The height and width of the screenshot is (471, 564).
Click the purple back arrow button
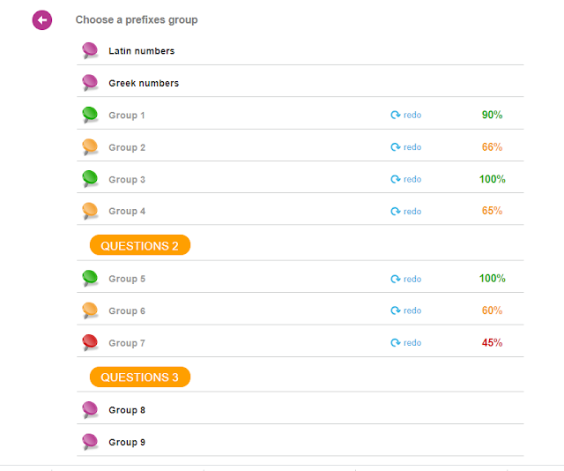click(42, 19)
